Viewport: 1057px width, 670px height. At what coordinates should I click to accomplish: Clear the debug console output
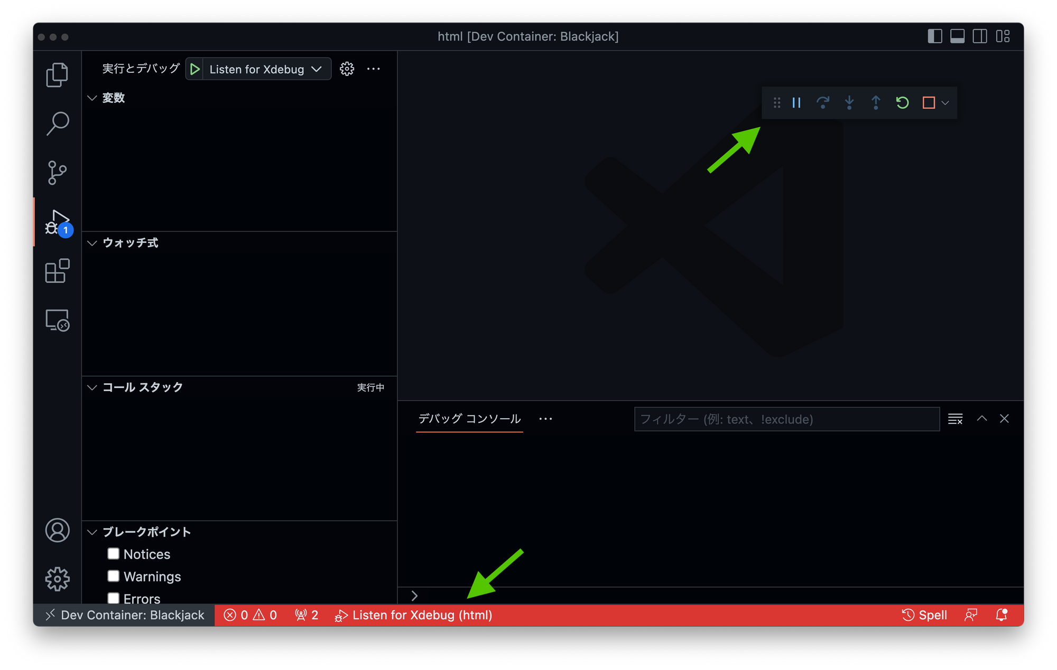coord(955,419)
